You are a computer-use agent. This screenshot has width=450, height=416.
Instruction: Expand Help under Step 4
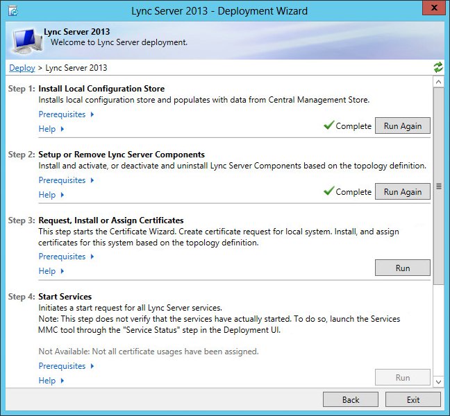coord(51,381)
